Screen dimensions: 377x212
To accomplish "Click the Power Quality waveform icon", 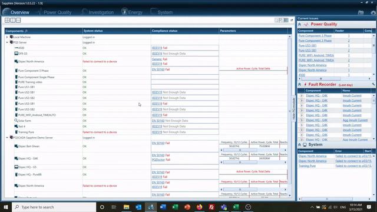I will click(x=306, y=25).
